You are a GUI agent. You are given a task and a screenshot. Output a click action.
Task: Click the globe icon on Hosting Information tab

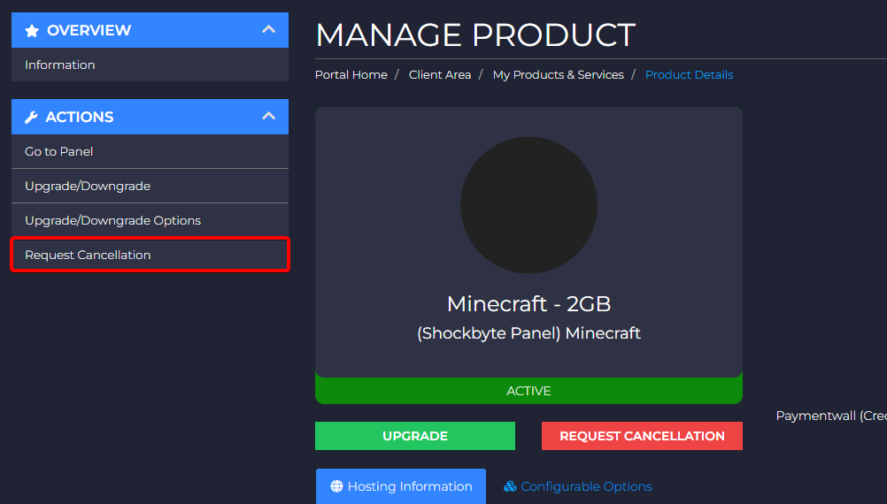[336, 486]
